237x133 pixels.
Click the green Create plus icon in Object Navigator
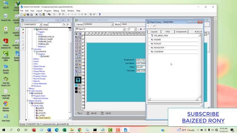[23, 30]
